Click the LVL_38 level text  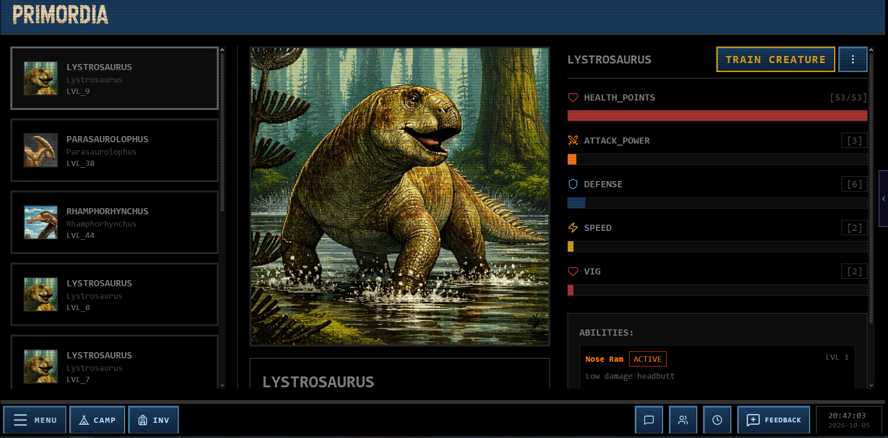(81, 164)
